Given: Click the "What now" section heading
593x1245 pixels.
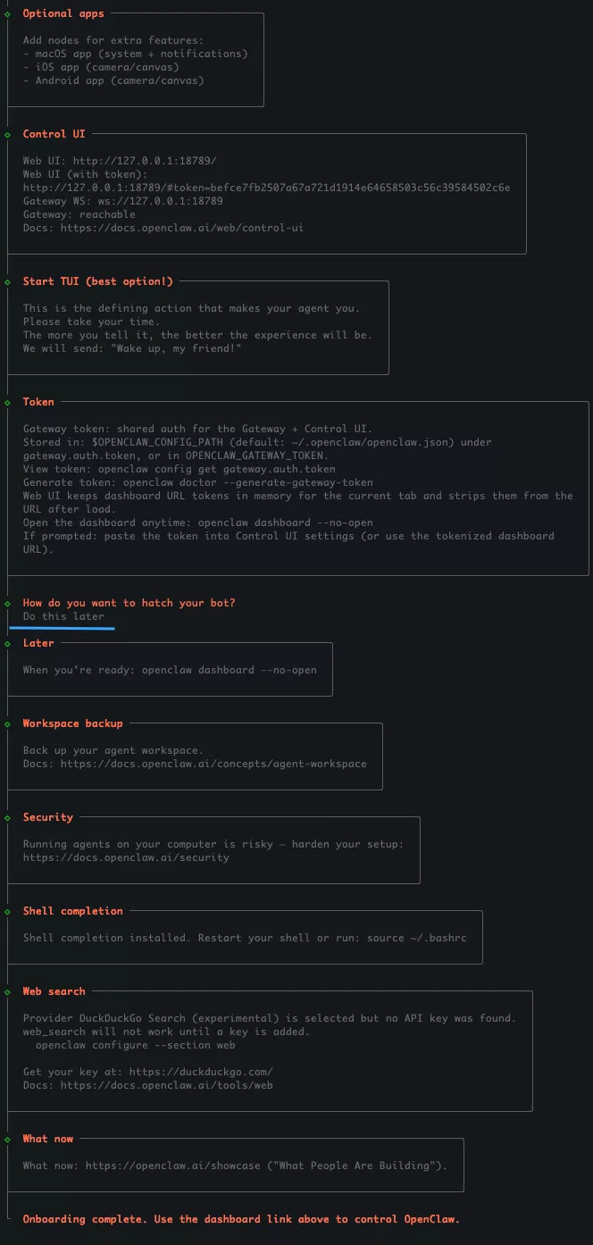Looking at the screenshot, I should [x=48, y=1139].
